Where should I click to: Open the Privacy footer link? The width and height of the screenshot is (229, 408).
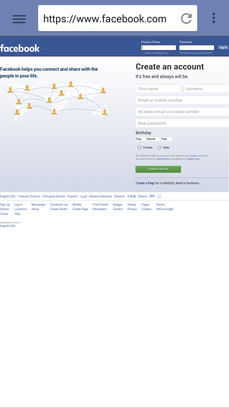click(x=132, y=209)
